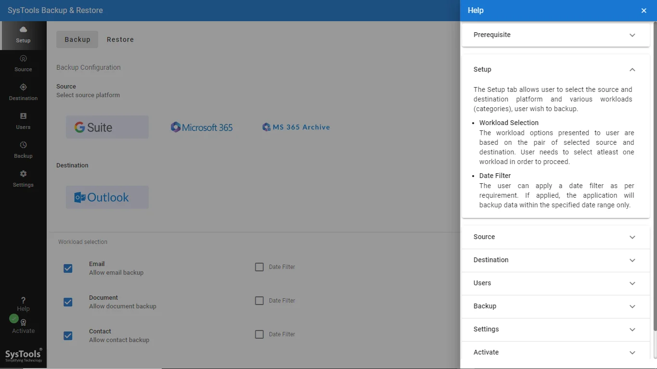Expand the Source help section

556,237
